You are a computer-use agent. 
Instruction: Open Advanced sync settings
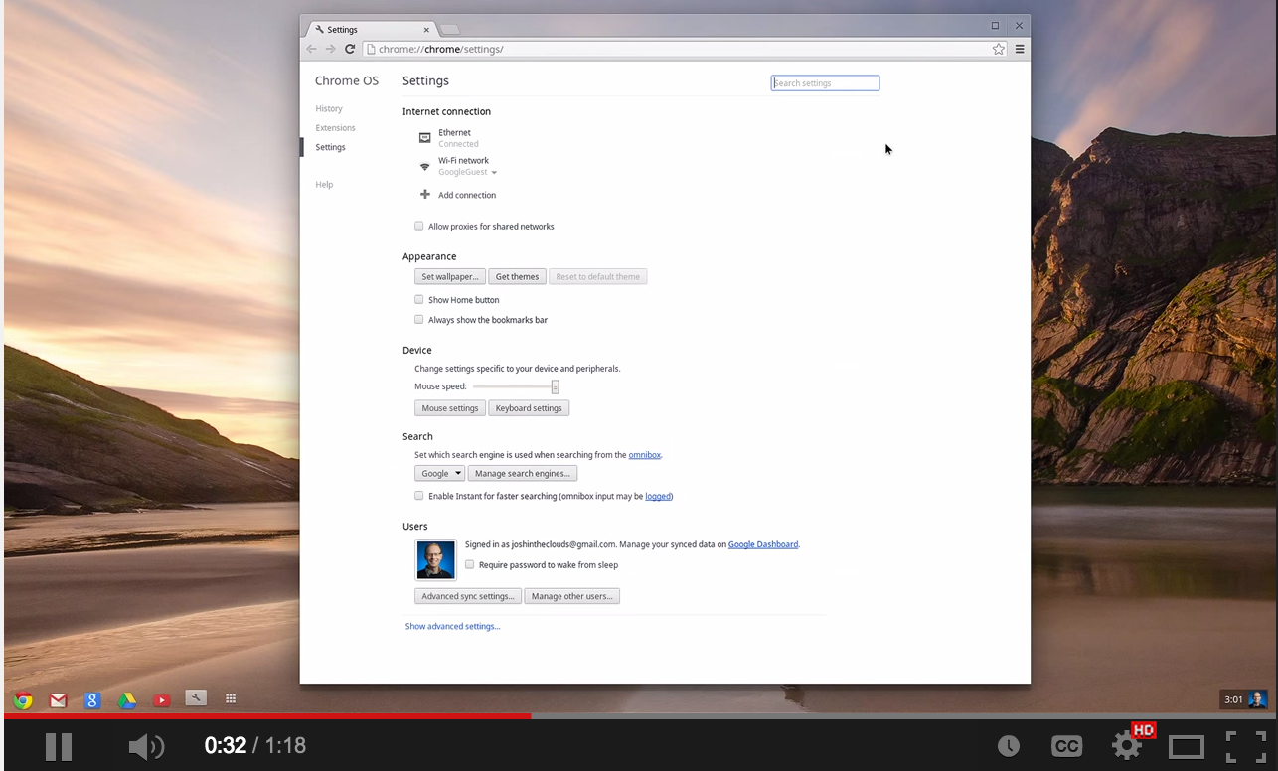[468, 596]
